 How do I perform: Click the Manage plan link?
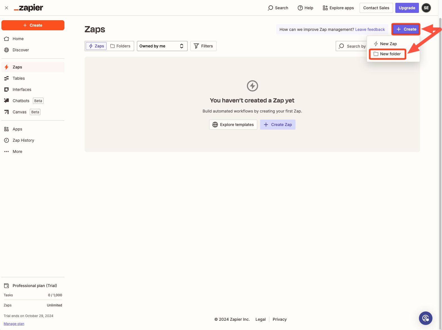coord(14,324)
